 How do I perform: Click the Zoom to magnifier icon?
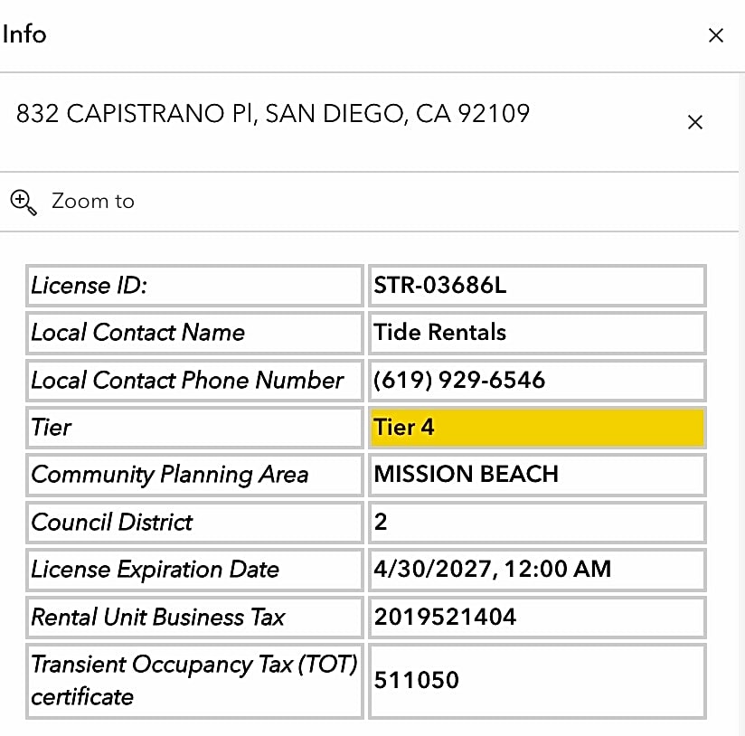(x=24, y=203)
